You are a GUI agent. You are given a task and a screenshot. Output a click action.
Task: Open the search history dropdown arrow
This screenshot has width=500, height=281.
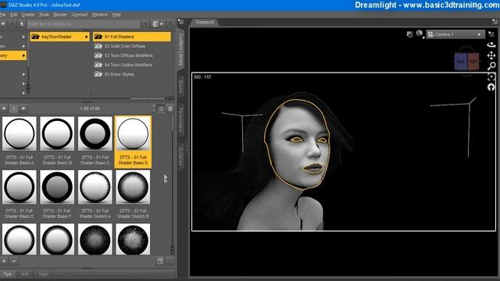tap(145, 24)
